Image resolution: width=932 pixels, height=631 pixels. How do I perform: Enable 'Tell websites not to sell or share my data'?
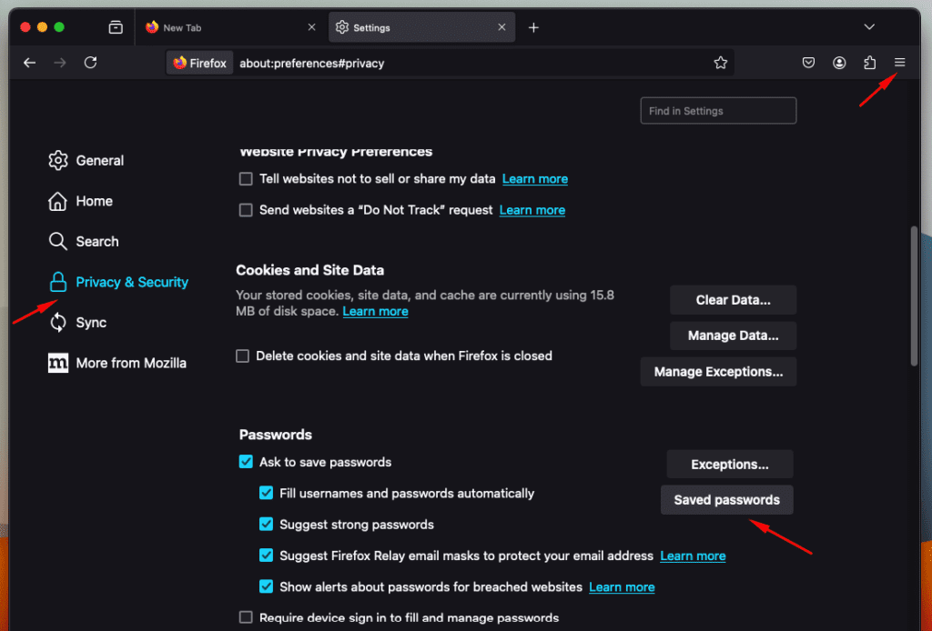pyautogui.click(x=246, y=179)
